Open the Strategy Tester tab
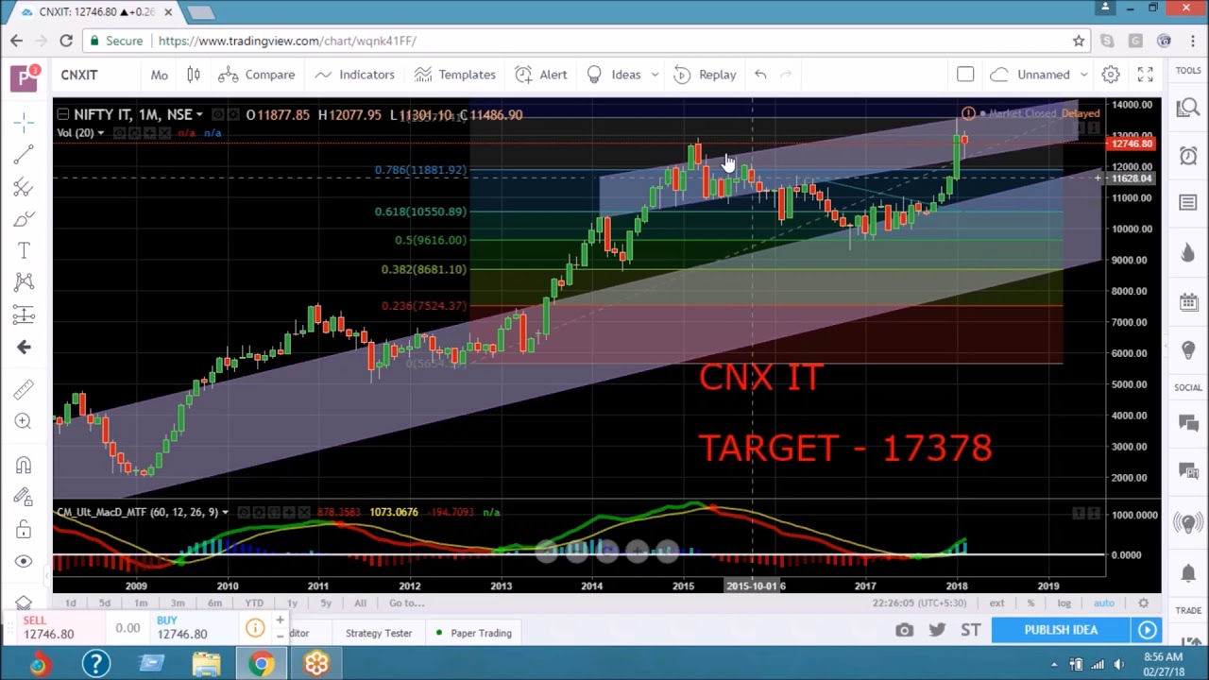Viewport: 1209px width, 680px height. (379, 633)
